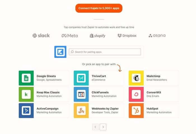Click the magnifier icon in search box

[x=72, y=52]
